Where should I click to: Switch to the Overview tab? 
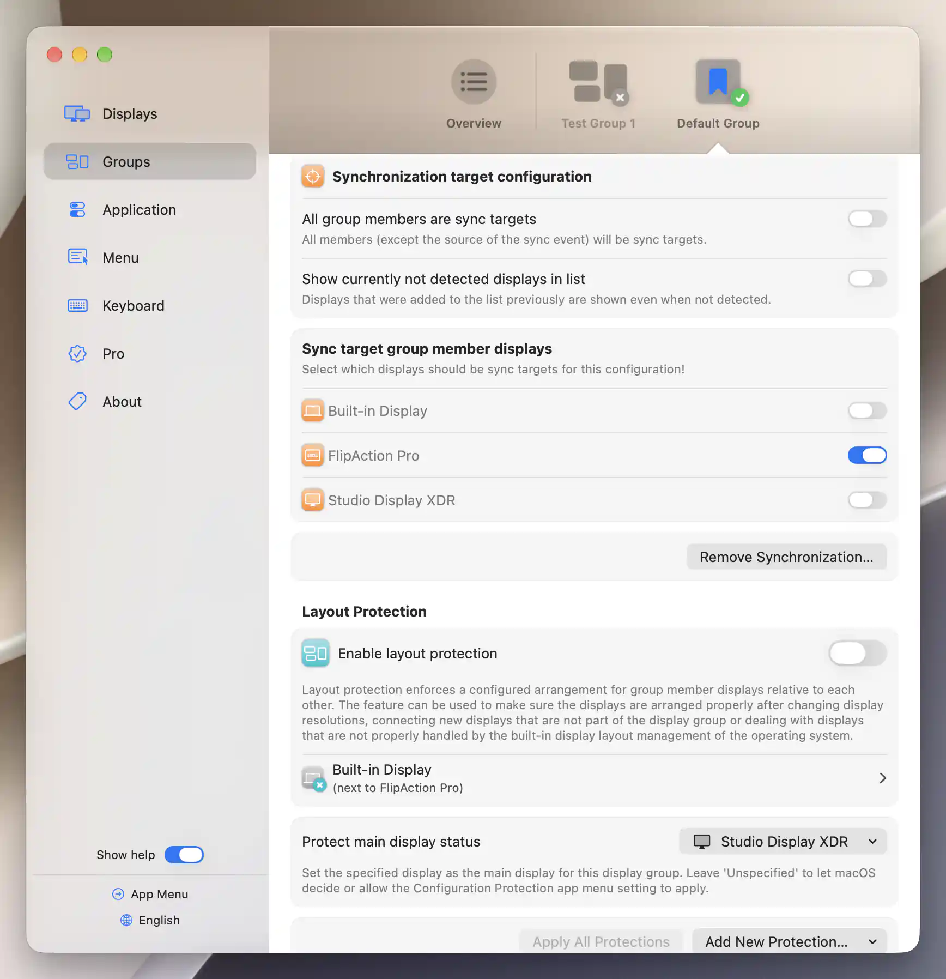click(474, 94)
